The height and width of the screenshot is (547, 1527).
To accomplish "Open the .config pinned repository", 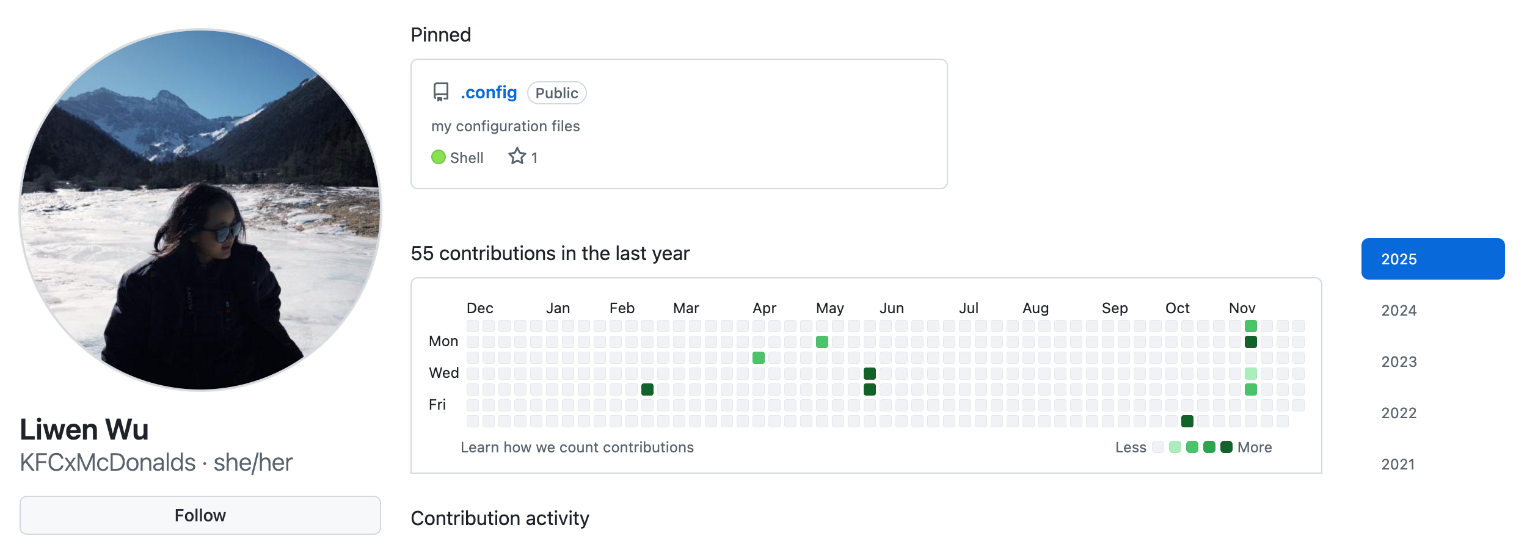I will (x=489, y=93).
